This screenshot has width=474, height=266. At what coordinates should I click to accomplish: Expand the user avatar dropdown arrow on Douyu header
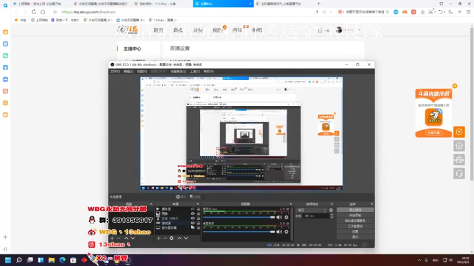(x=359, y=30)
